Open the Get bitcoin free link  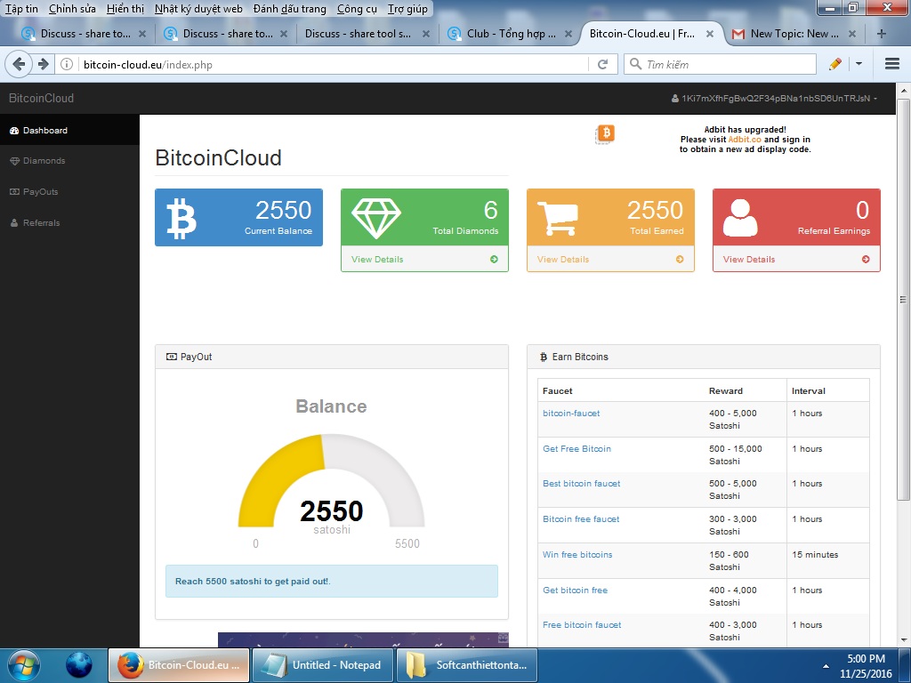point(576,591)
